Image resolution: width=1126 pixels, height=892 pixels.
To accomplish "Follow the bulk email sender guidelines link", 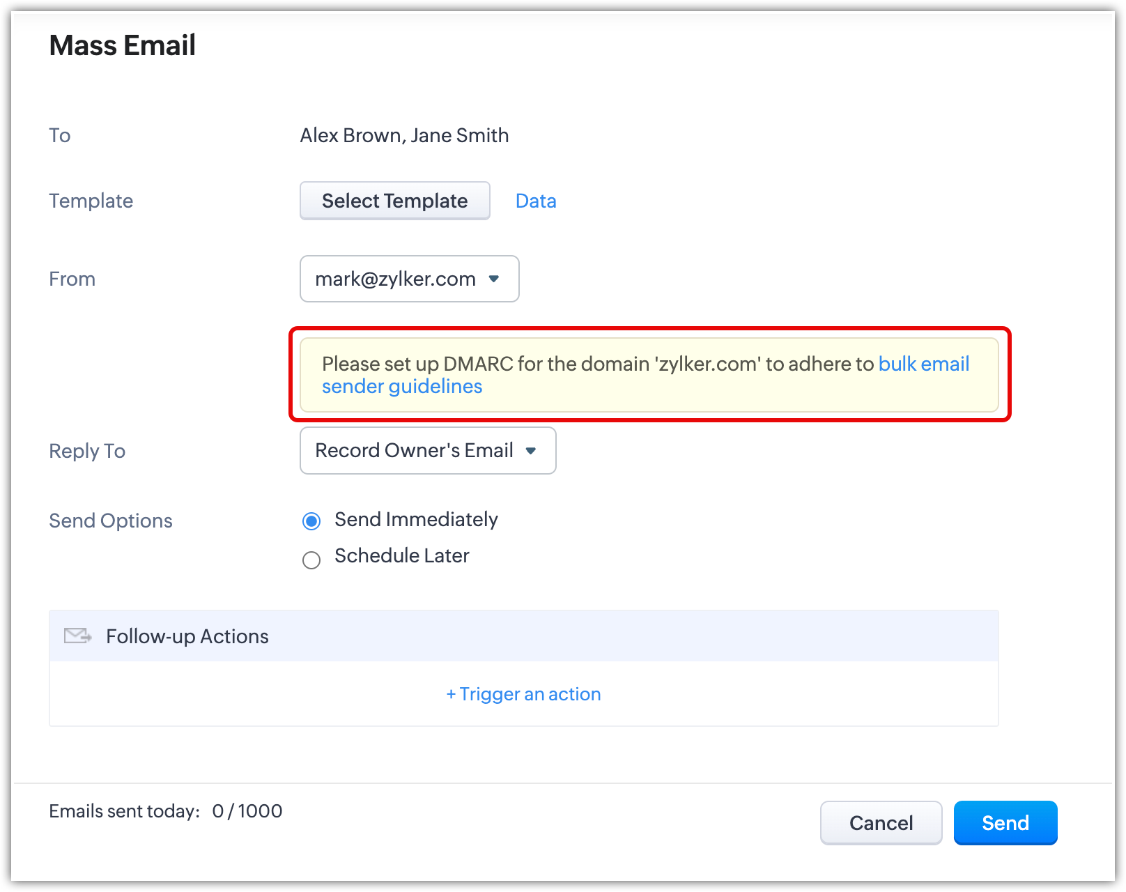I will tap(923, 364).
